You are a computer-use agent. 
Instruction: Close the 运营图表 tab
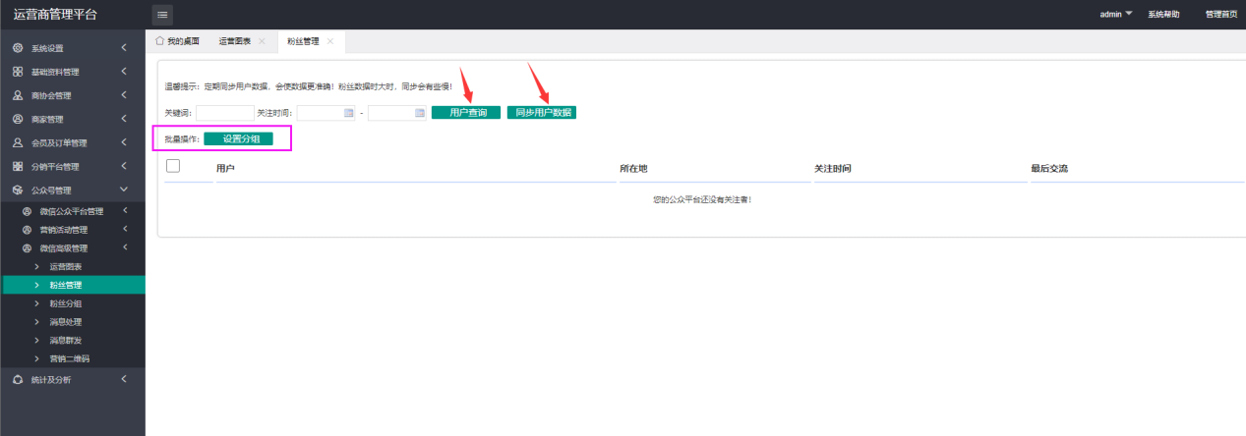[262, 41]
